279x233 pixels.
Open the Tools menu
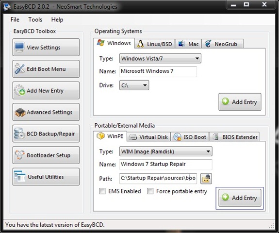[x=35, y=19]
